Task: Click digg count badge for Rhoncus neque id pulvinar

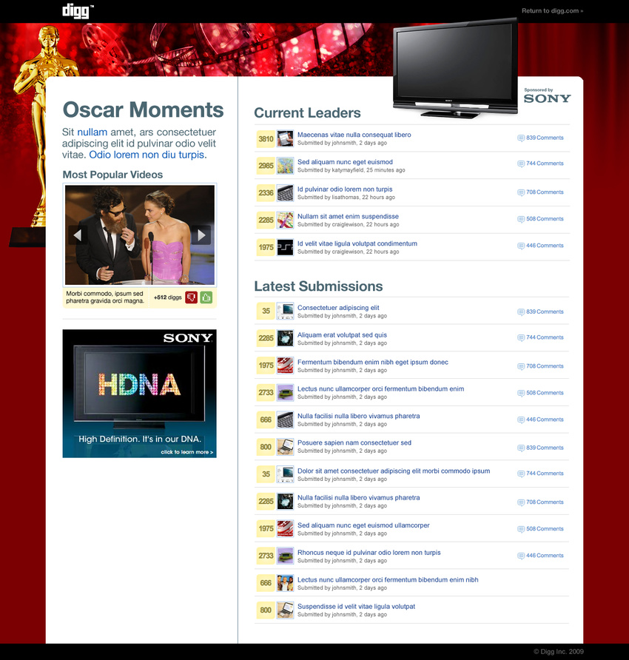Action: click(266, 556)
